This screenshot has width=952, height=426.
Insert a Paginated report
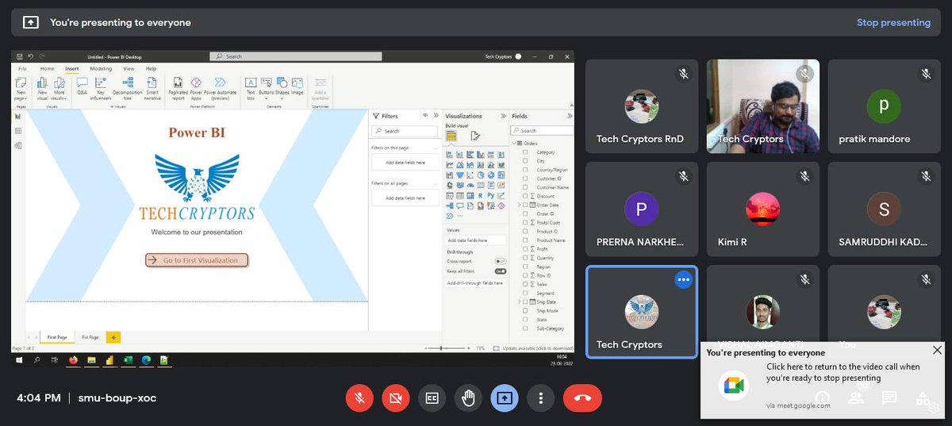tap(178, 88)
